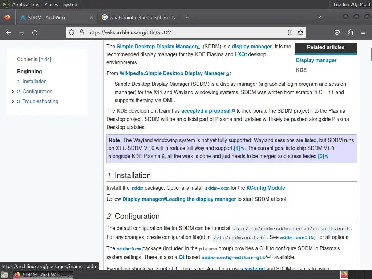Click the distro logo beside Applications

click(6, 4)
